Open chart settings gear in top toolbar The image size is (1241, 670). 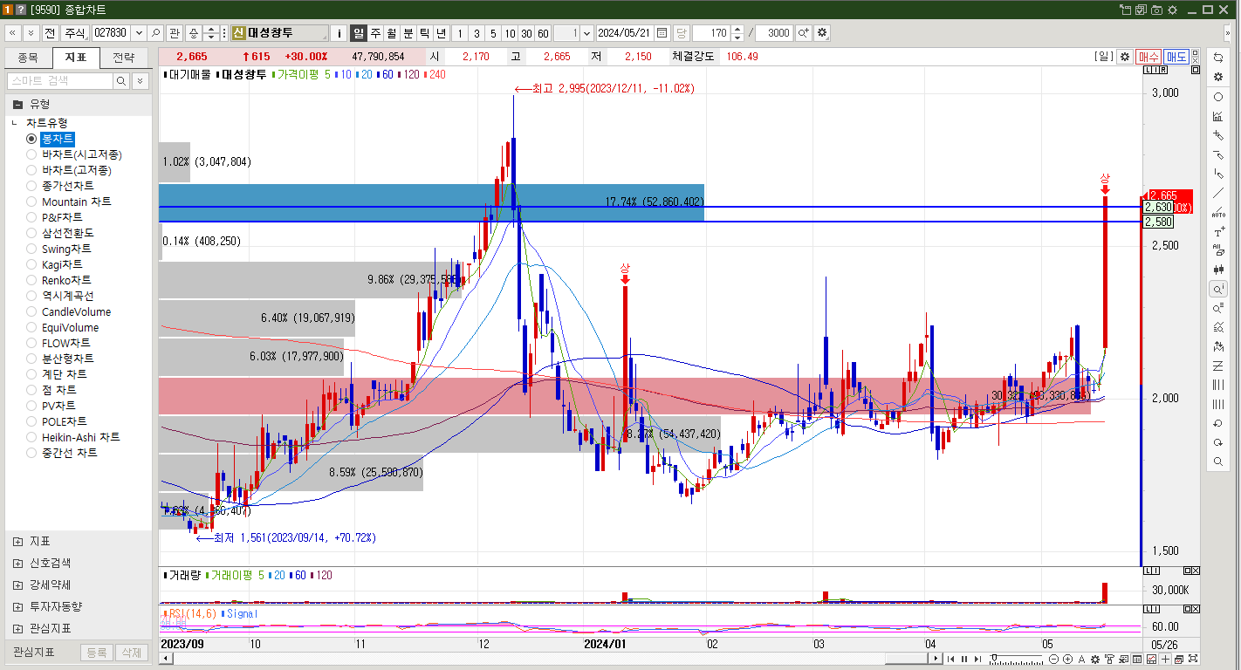pyautogui.click(x=822, y=33)
